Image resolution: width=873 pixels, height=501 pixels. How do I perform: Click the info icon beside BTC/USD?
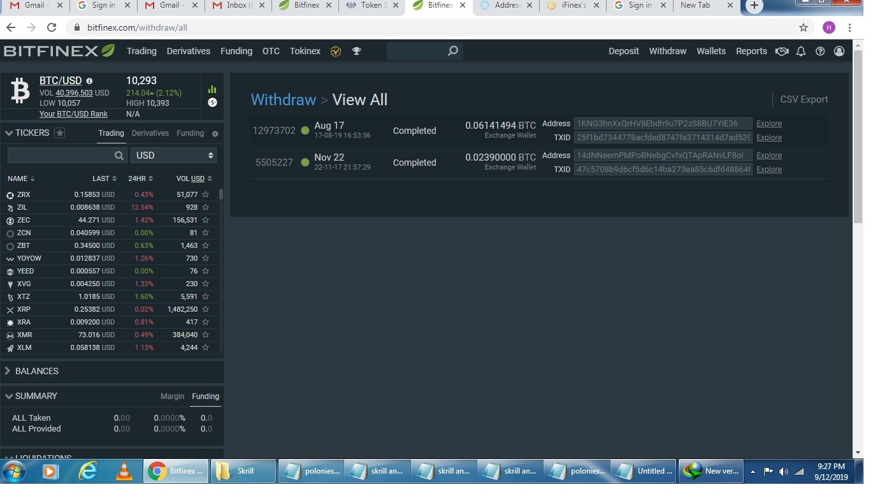coord(89,81)
